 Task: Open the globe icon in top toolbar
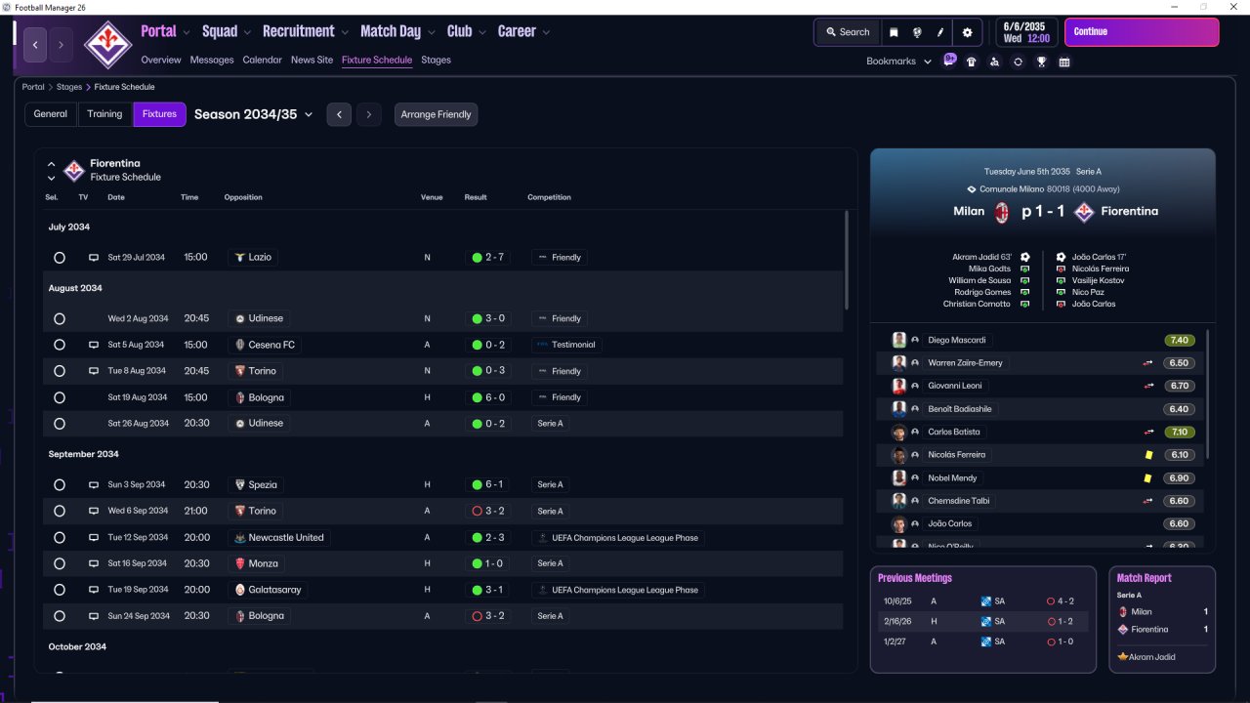tap(917, 32)
